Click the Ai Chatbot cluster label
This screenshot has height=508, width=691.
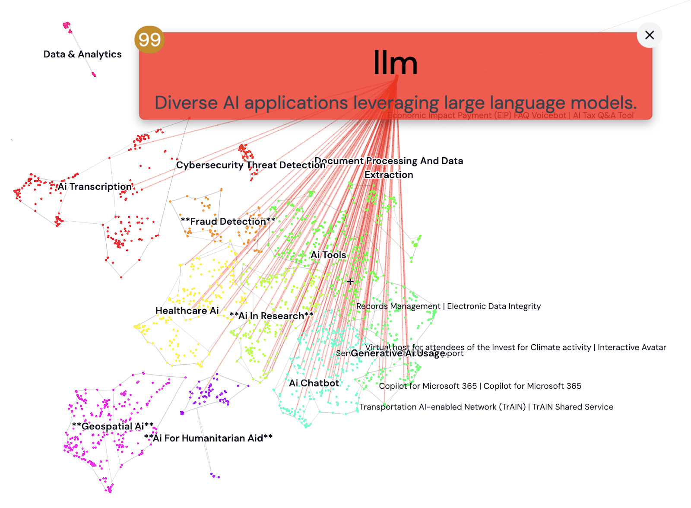tap(314, 383)
